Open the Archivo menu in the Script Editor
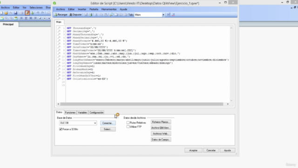298x168 pixels. coord(61,9)
